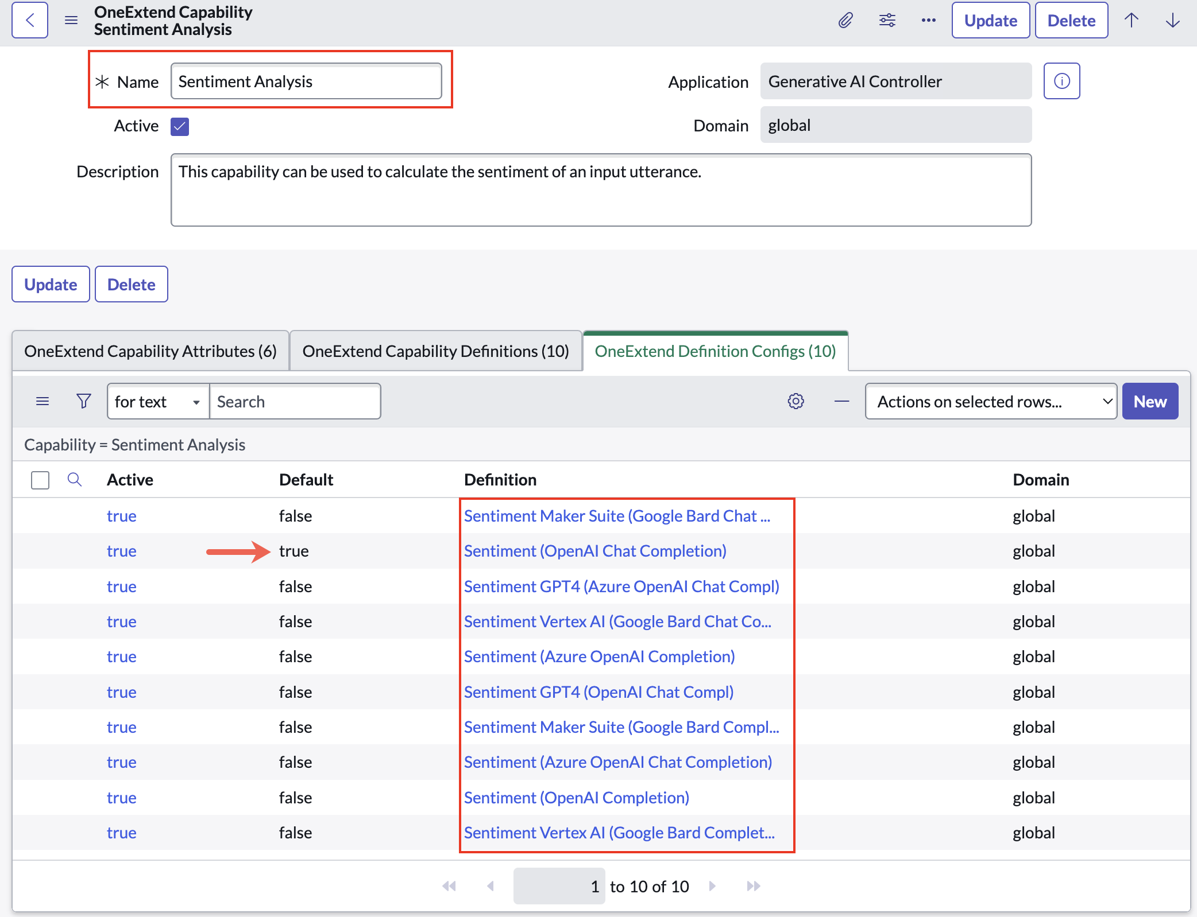Screen dimensions: 1197x917
Task: Click the Delete button in the header
Action: click(x=1072, y=21)
